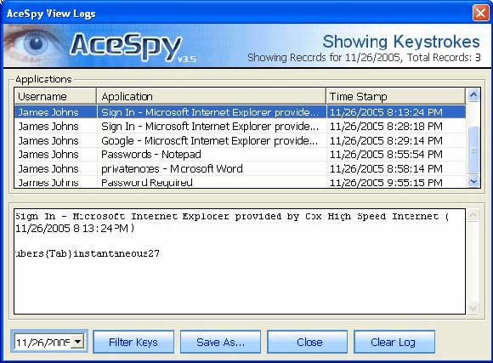
Task: Click the Sign In header line in keystroke pane
Action: click(x=232, y=217)
